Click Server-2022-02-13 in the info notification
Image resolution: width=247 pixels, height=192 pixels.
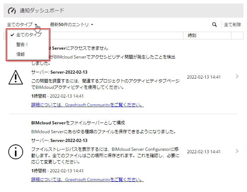pyautogui.click(x=69, y=141)
